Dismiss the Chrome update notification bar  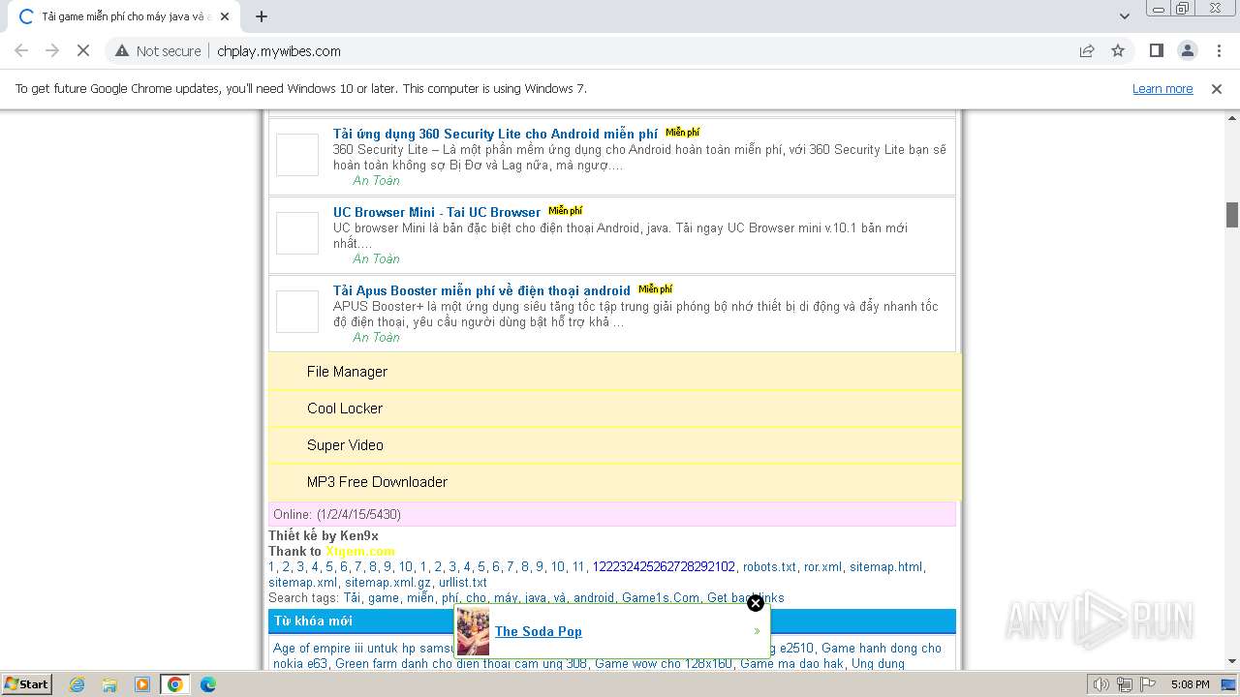1217,89
